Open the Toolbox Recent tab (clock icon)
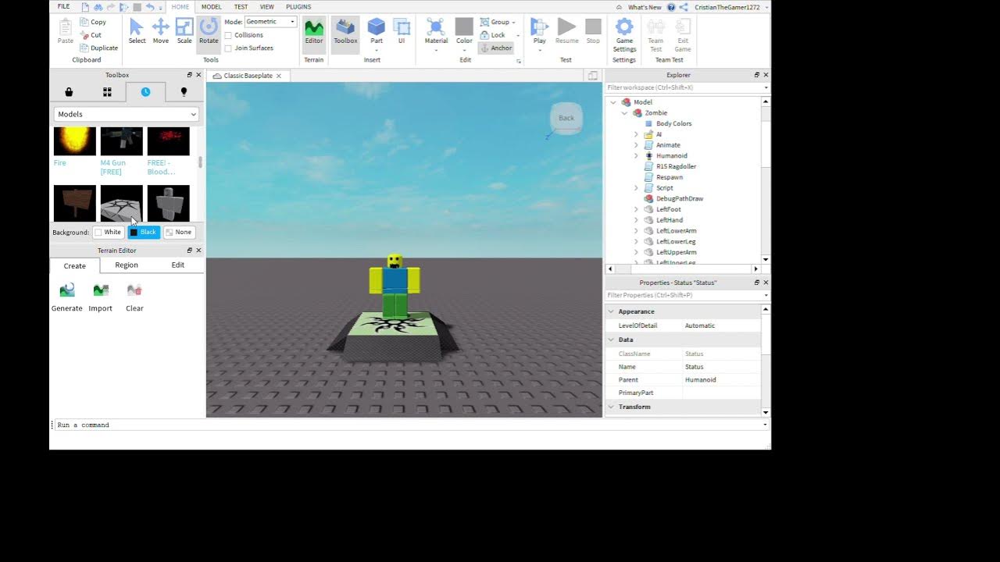This screenshot has height=562, width=1000. point(145,92)
